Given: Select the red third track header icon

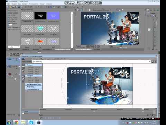Looking at the screenshot, I should pyautogui.click(x=10, y=74).
